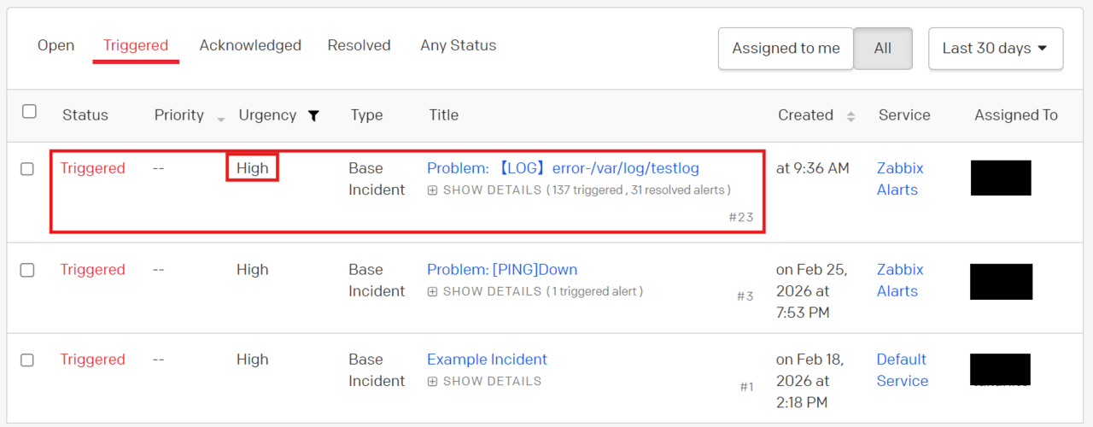Select the PING Down incident checkbox

[x=27, y=270]
